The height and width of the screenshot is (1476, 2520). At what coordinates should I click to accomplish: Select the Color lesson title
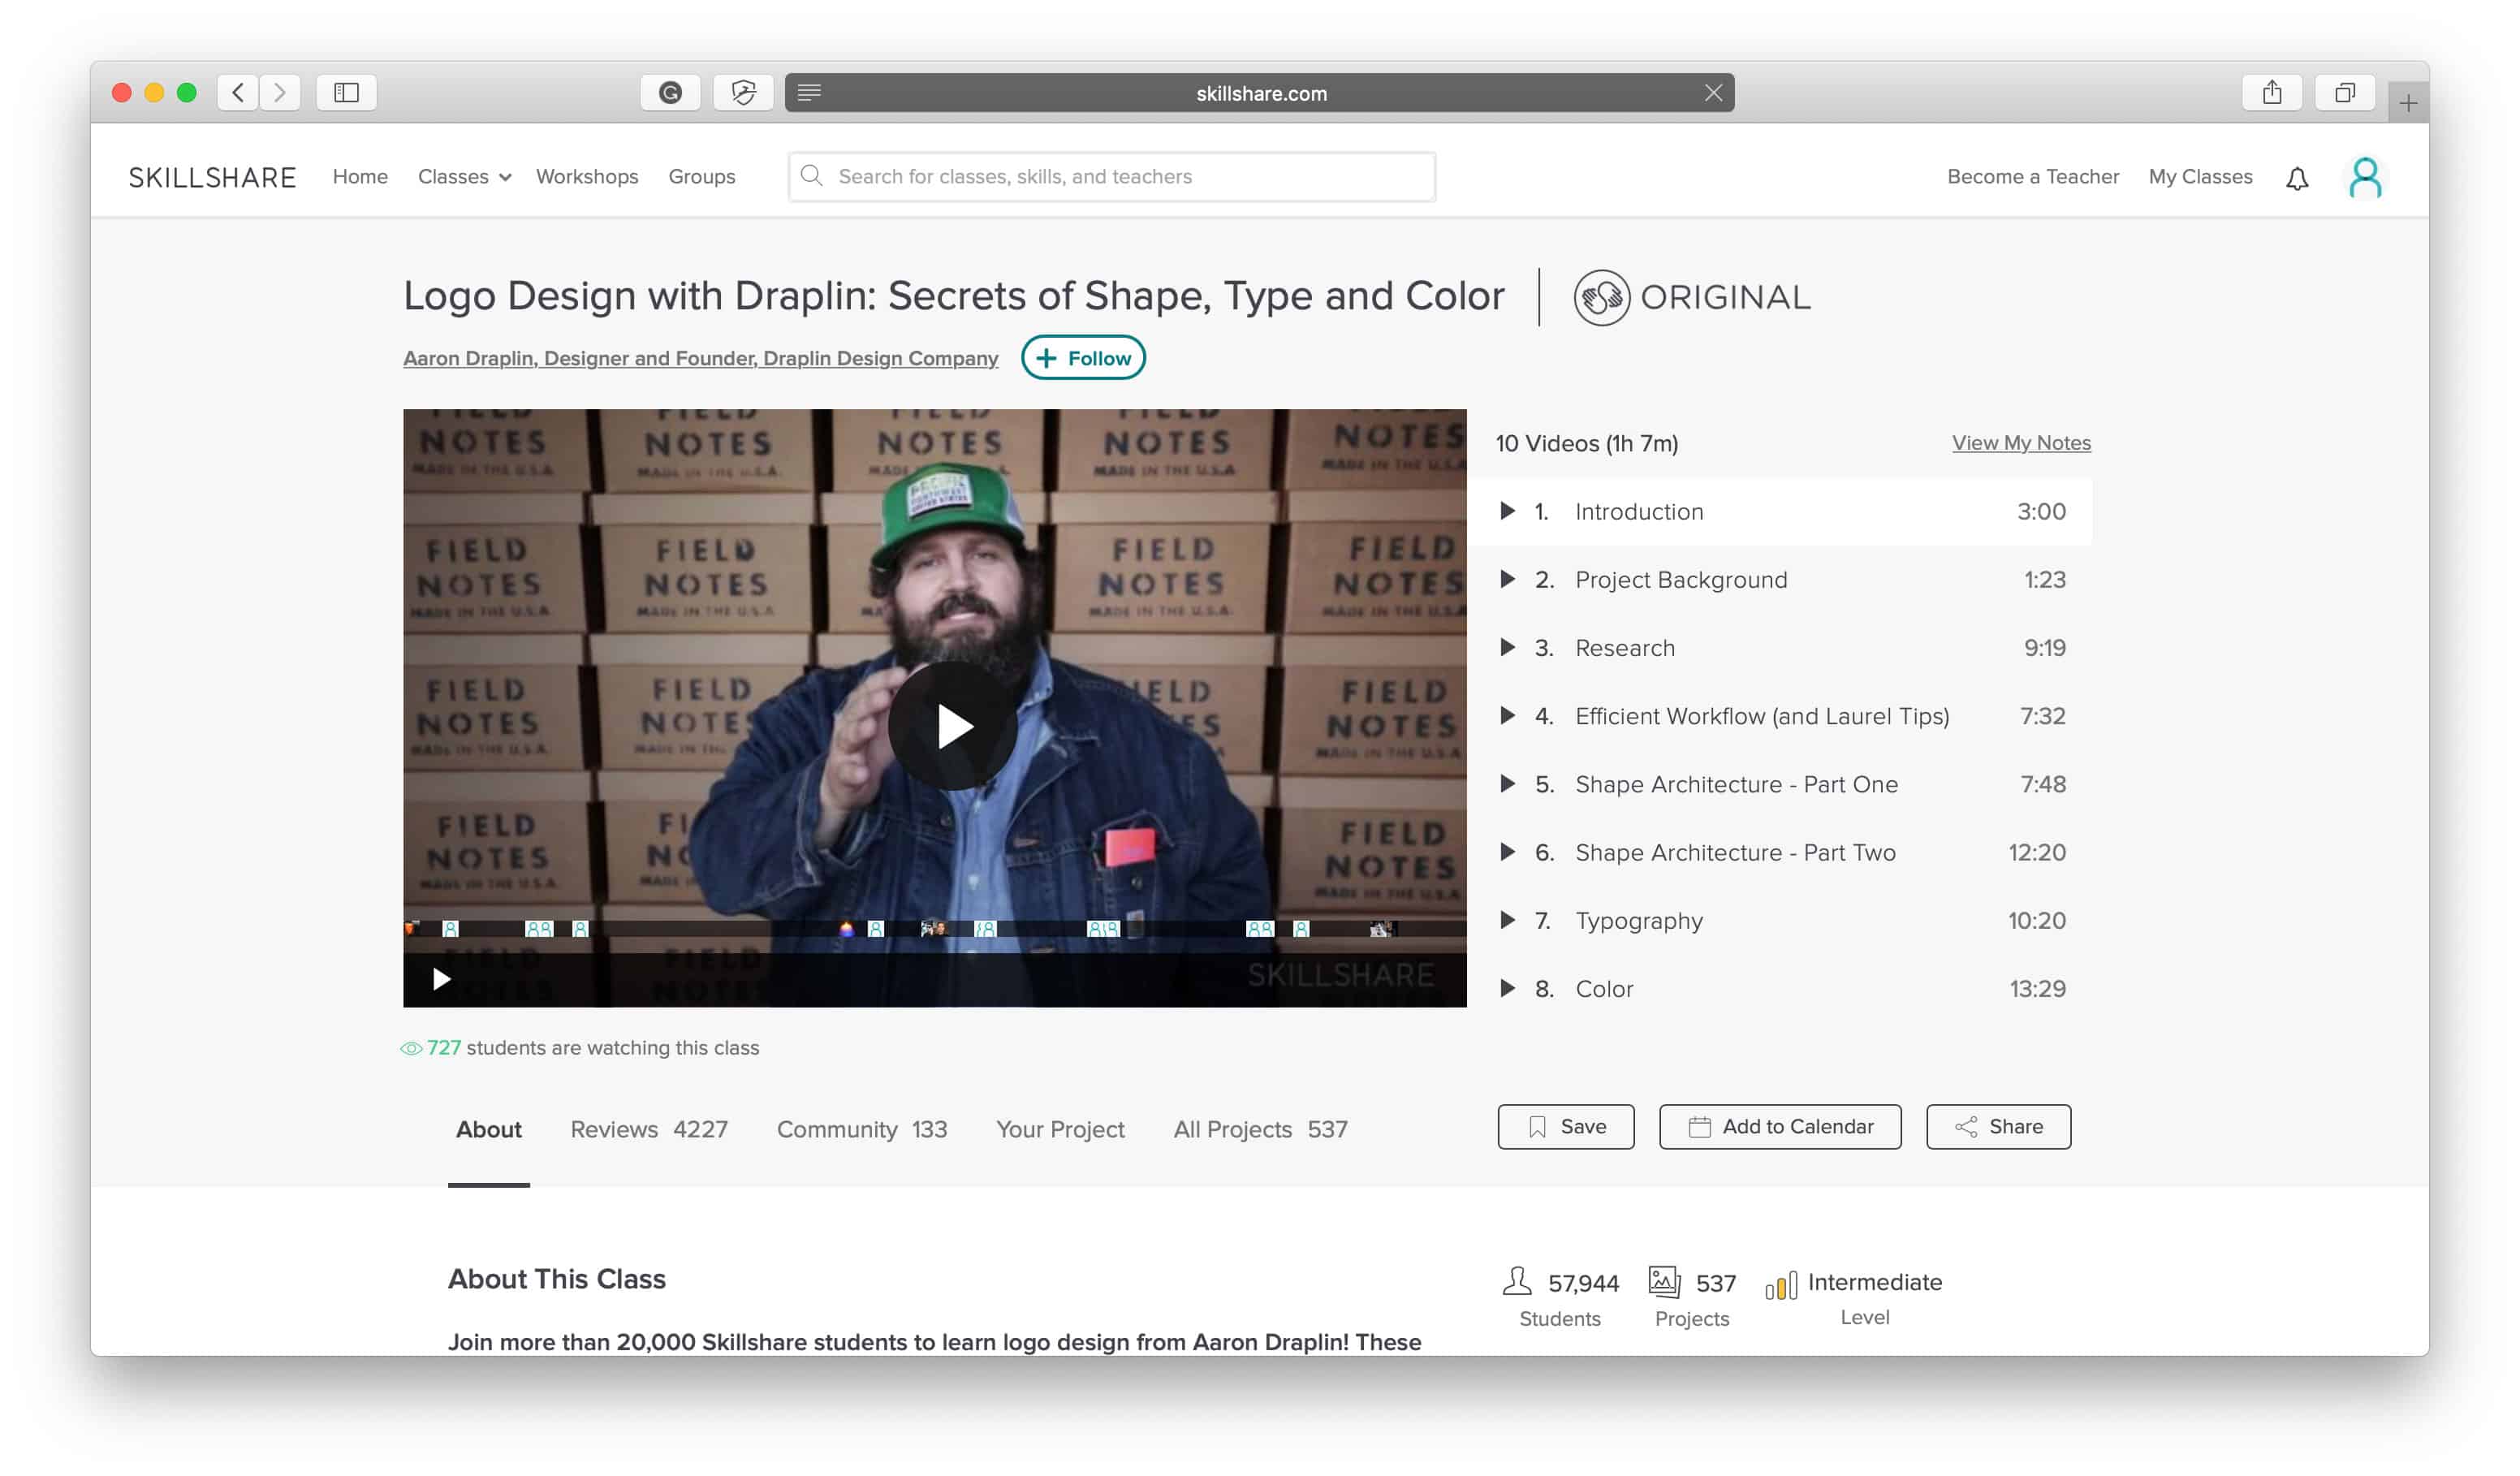point(1604,988)
